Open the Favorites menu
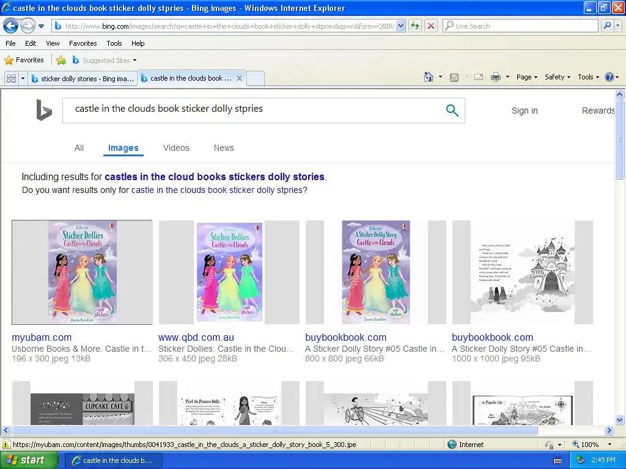Image resolution: width=626 pixels, height=469 pixels. point(83,43)
